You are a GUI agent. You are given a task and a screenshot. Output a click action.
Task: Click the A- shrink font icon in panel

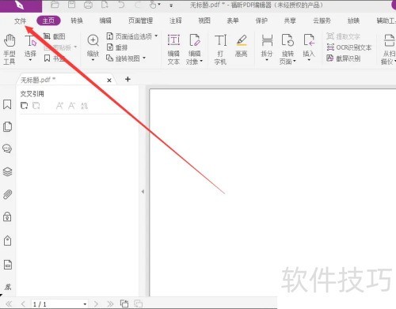pos(71,106)
